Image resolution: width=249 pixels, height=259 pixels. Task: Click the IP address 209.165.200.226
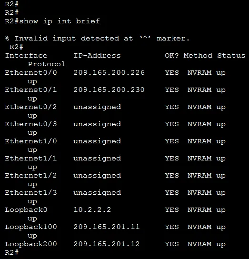[x=109, y=73]
